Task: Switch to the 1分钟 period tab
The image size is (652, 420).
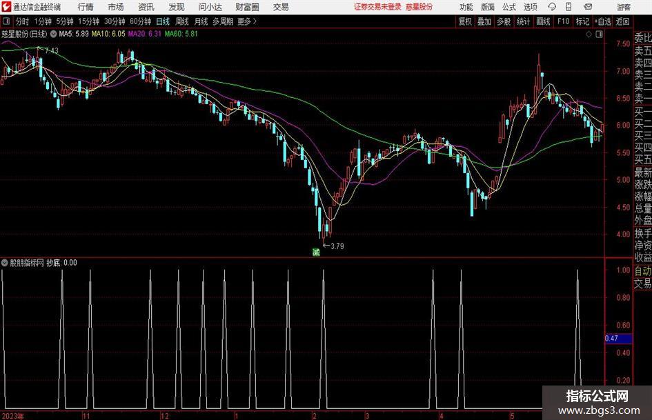Action: coord(42,21)
